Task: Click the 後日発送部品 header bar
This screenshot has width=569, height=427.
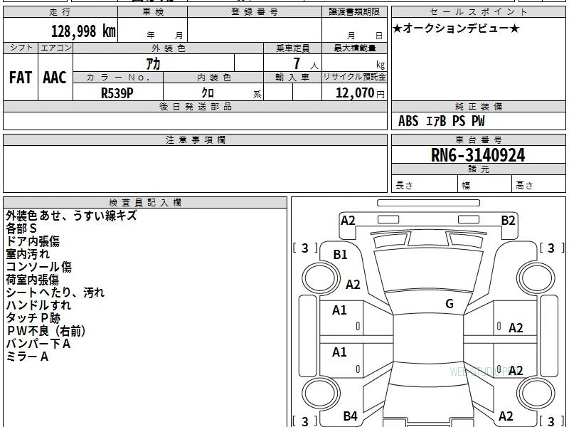Action: [x=195, y=107]
